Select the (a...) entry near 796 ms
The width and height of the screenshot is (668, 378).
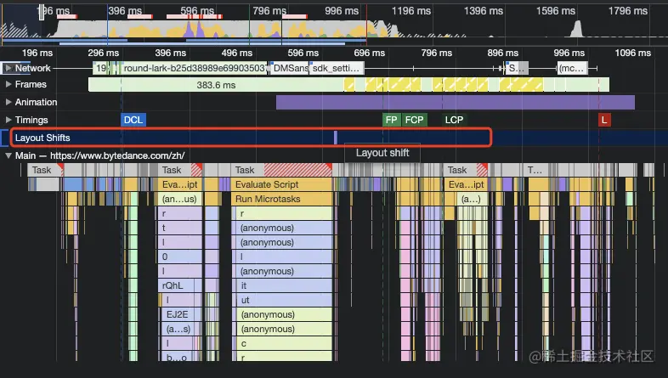click(x=471, y=199)
